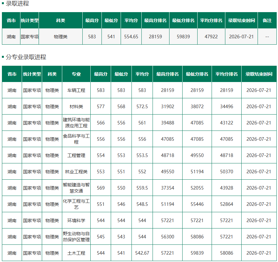This screenshot has height=262, width=278.
Task: Click summary table lowest rank 59839
Action: [183, 37]
